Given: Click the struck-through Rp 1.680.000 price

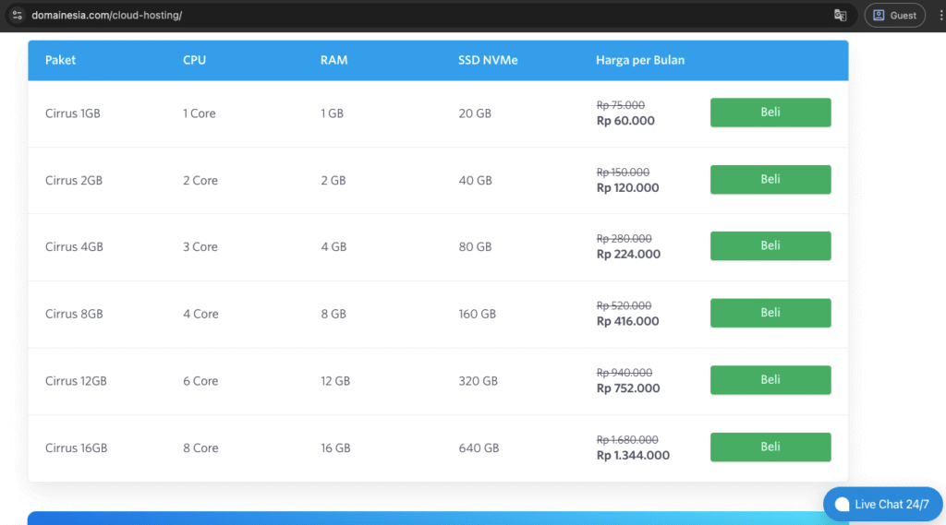Looking at the screenshot, I should (x=627, y=439).
